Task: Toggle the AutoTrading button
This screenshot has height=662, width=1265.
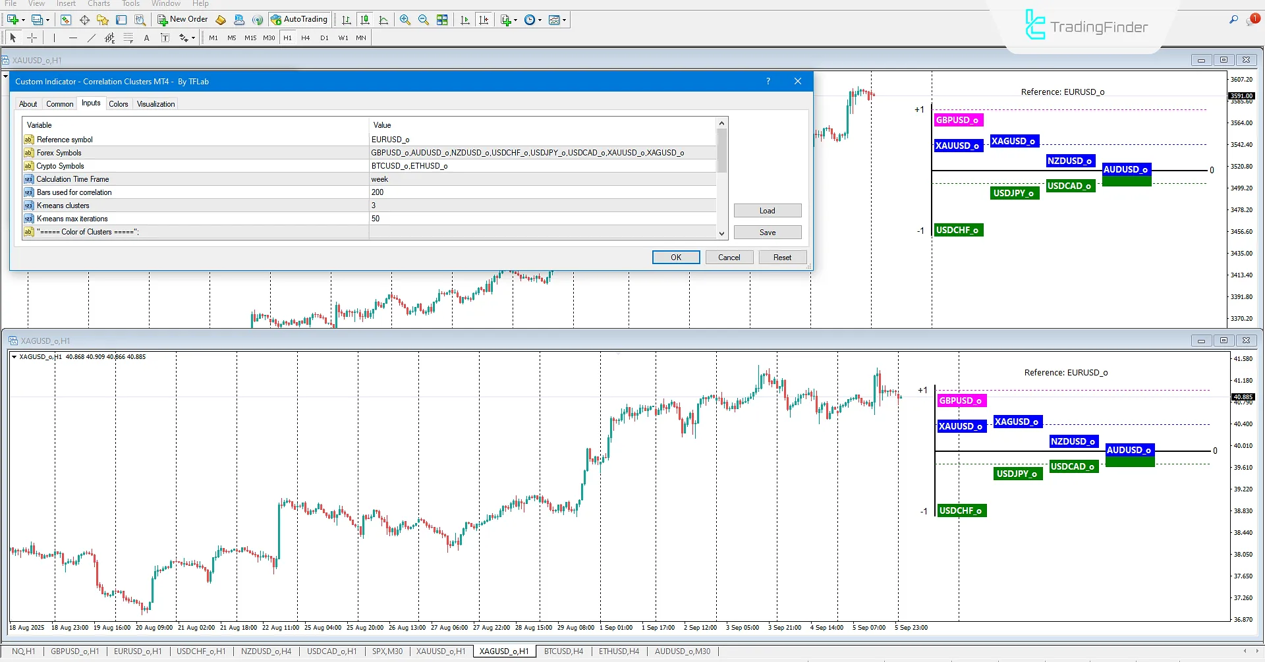Action: click(299, 20)
